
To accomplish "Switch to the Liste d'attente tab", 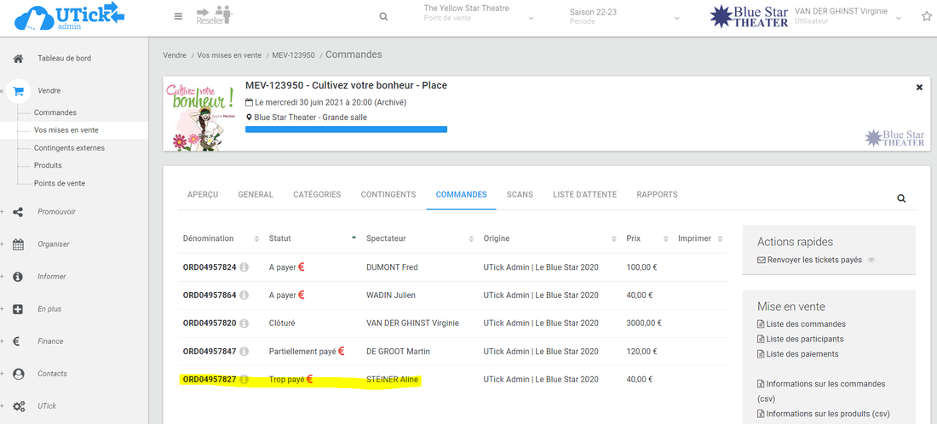I will 584,195.
